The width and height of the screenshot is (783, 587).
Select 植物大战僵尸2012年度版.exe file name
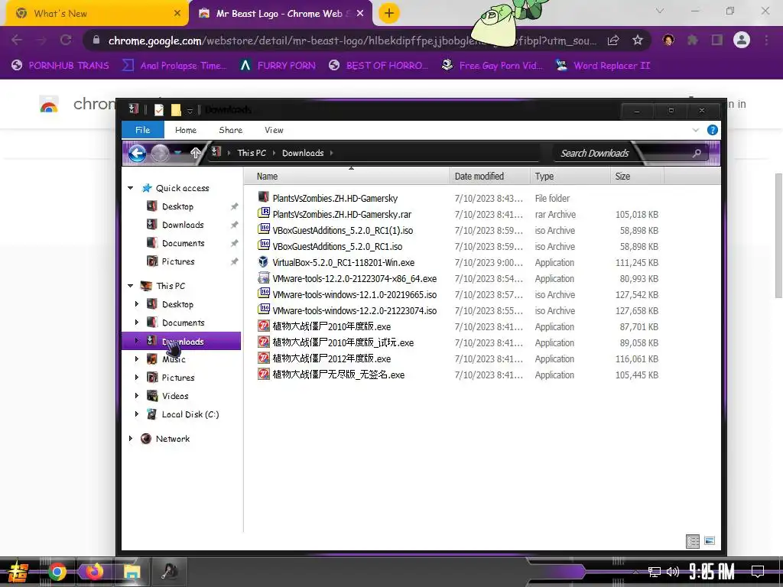[x=332, y=358]
